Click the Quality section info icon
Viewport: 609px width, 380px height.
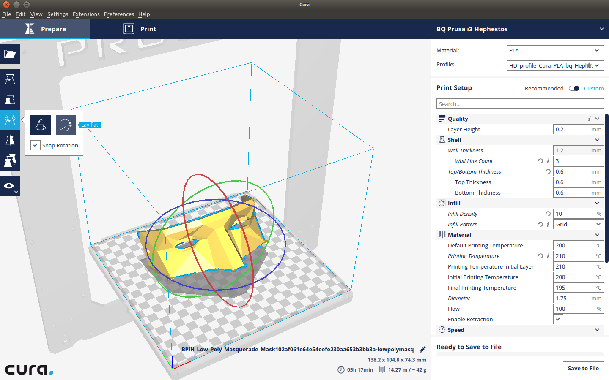pos(589,119)
